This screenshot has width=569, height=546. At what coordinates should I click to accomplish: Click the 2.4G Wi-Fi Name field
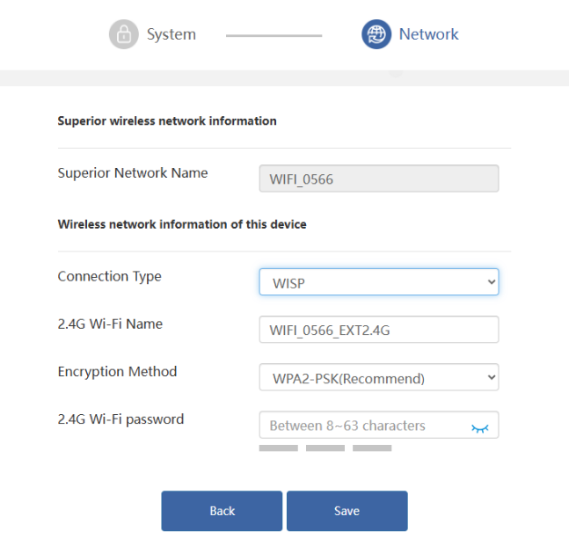tap(379, 330)
